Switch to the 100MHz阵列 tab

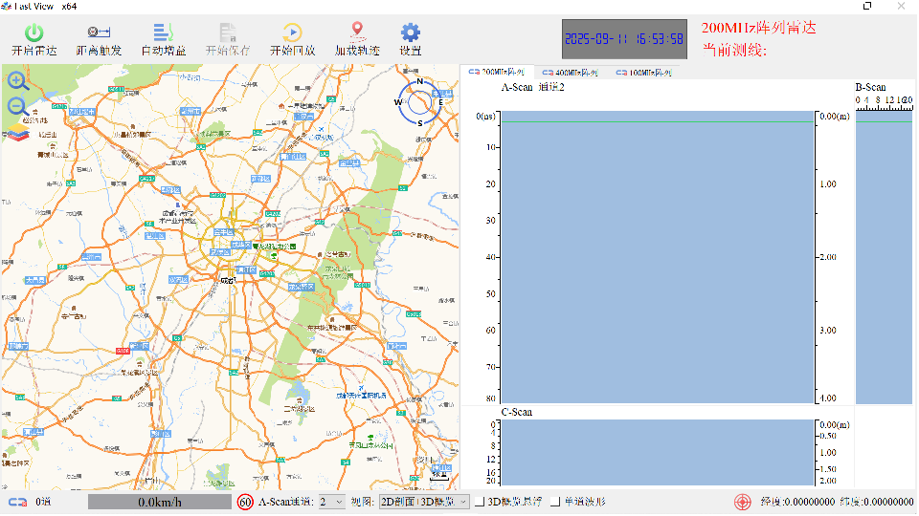tap(644, 72)
